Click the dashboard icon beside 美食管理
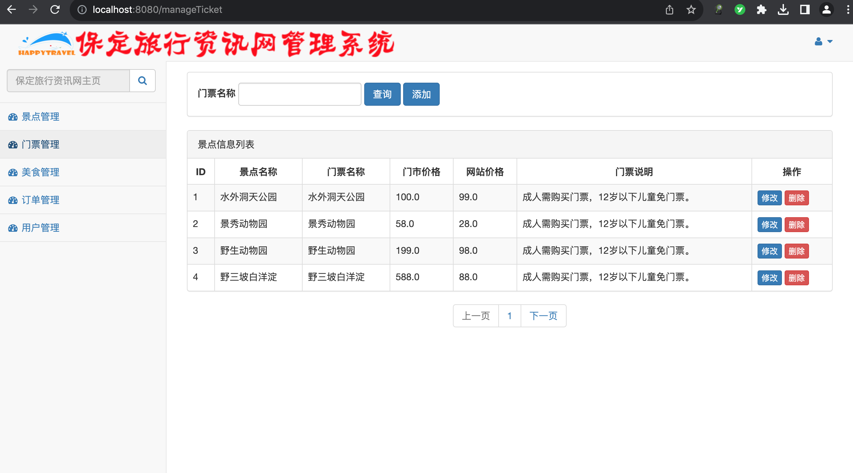This screenshot has width=853, height=473. (x=13, y=172)
